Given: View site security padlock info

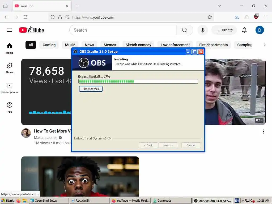Looking at the screenshot, I should [60, 17].
